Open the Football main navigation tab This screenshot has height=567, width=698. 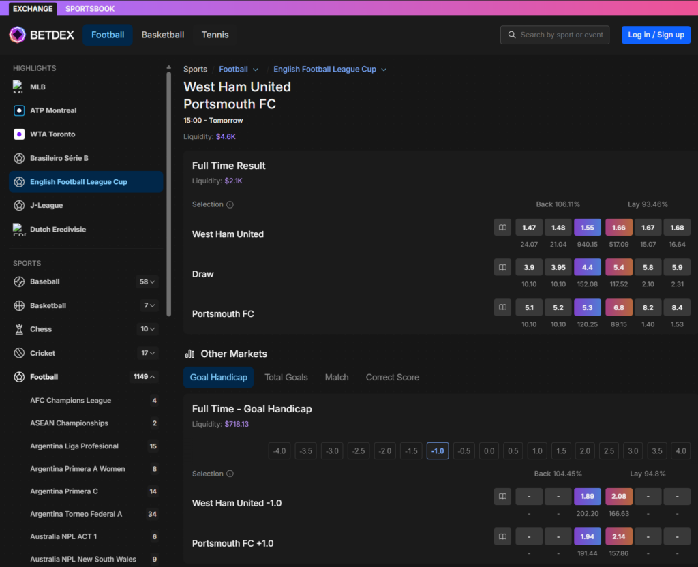click(x=108, y=35)
